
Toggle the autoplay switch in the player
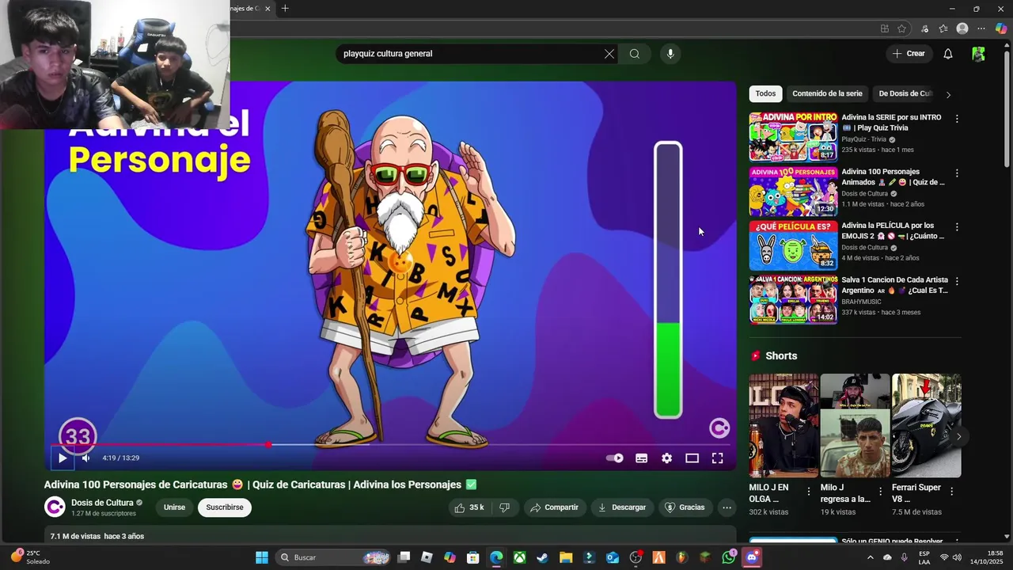tap(614, 458)
